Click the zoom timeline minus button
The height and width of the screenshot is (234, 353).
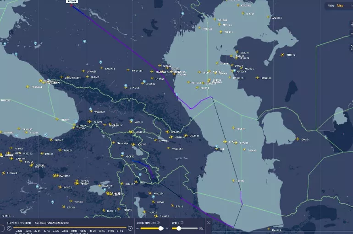pyautogui.click(x=137, y=228)
